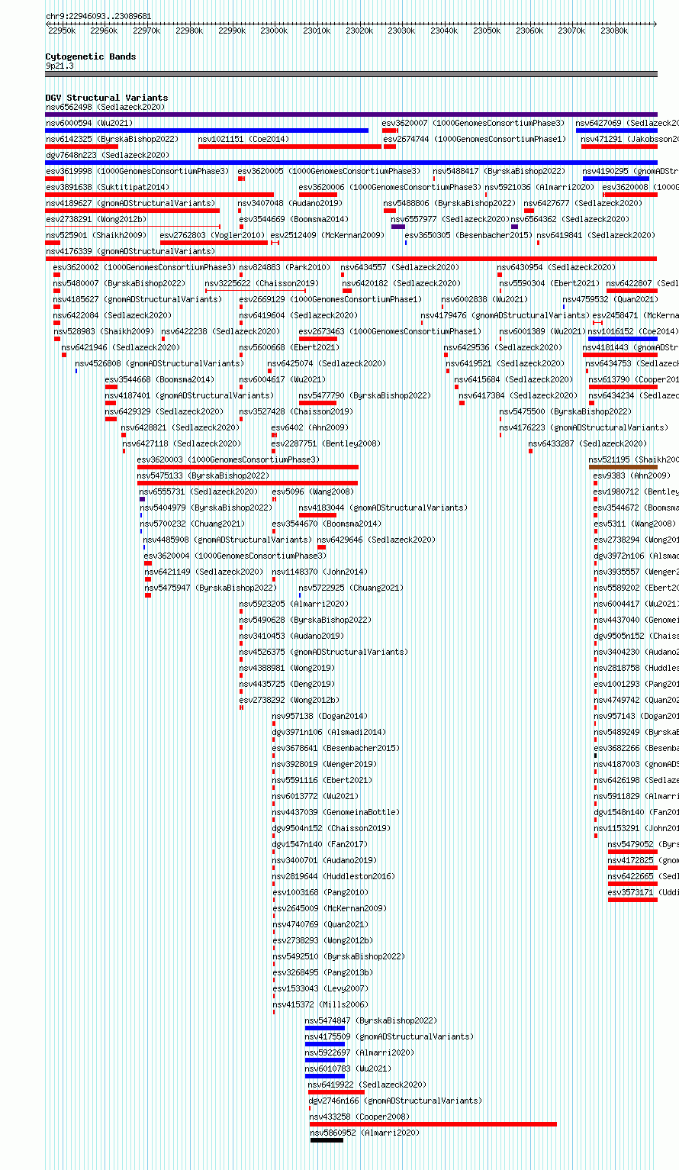Click dgv2746n166 (gnomADStructuralVariants) label
Screen dimensions: 679x1170
[395, 1101]
